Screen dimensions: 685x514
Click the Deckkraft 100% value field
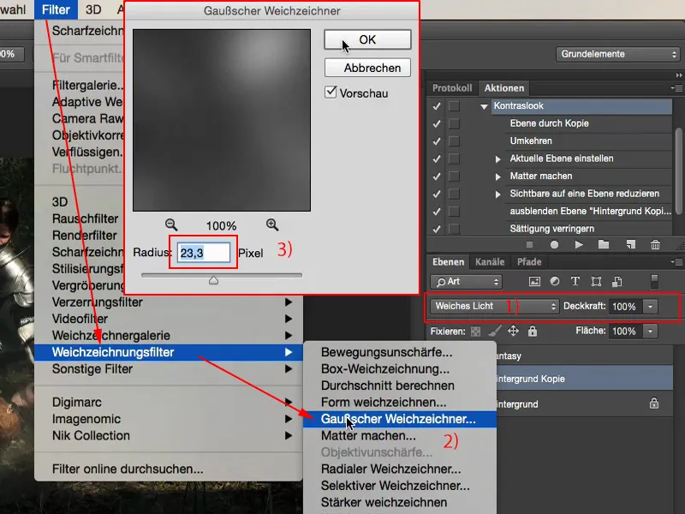coord(625,307)
